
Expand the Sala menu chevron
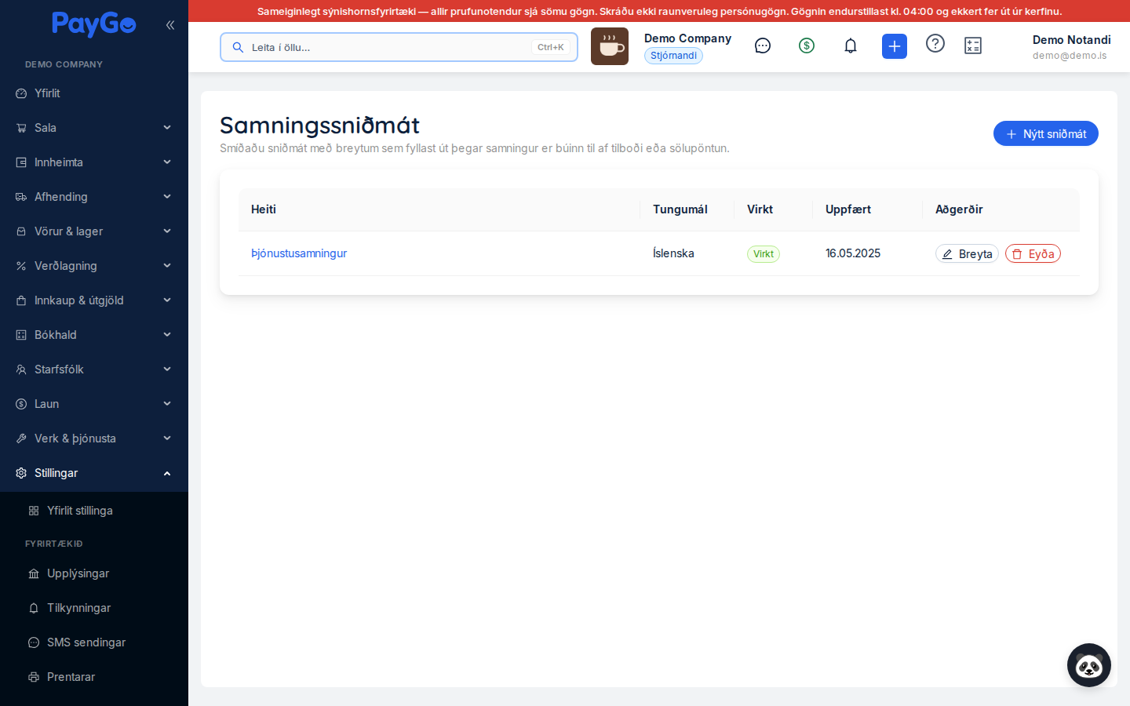click(x=167, y=128)
